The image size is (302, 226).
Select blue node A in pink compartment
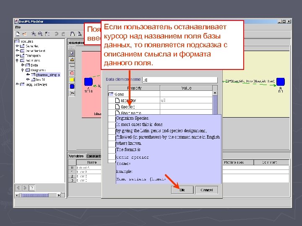[89, 82]
